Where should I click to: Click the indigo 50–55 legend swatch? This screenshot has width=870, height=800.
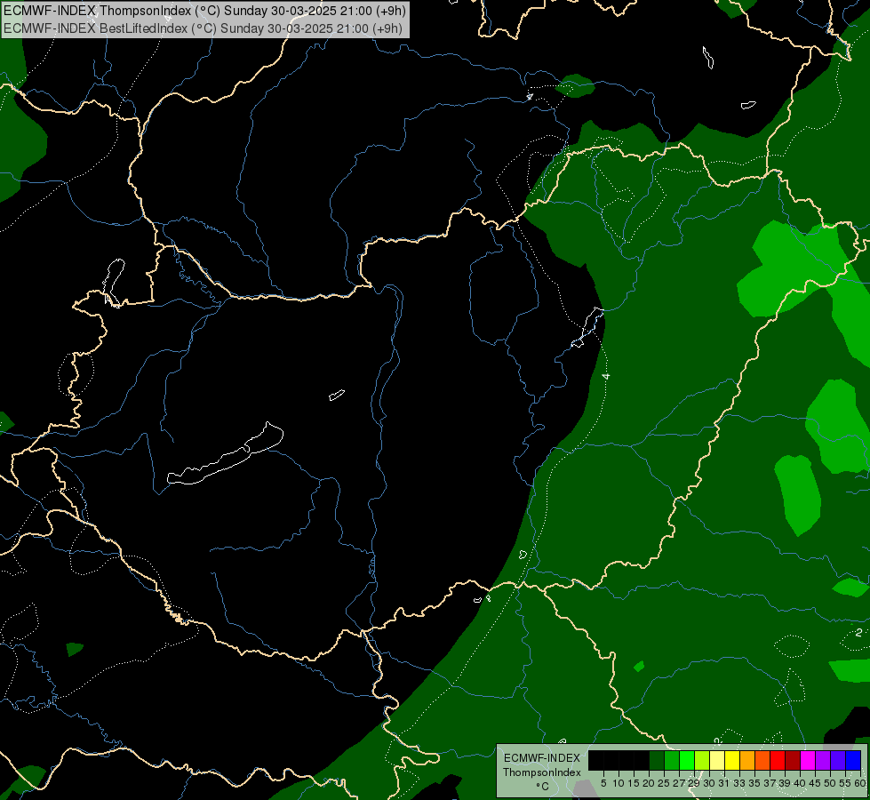pos(838,760)
